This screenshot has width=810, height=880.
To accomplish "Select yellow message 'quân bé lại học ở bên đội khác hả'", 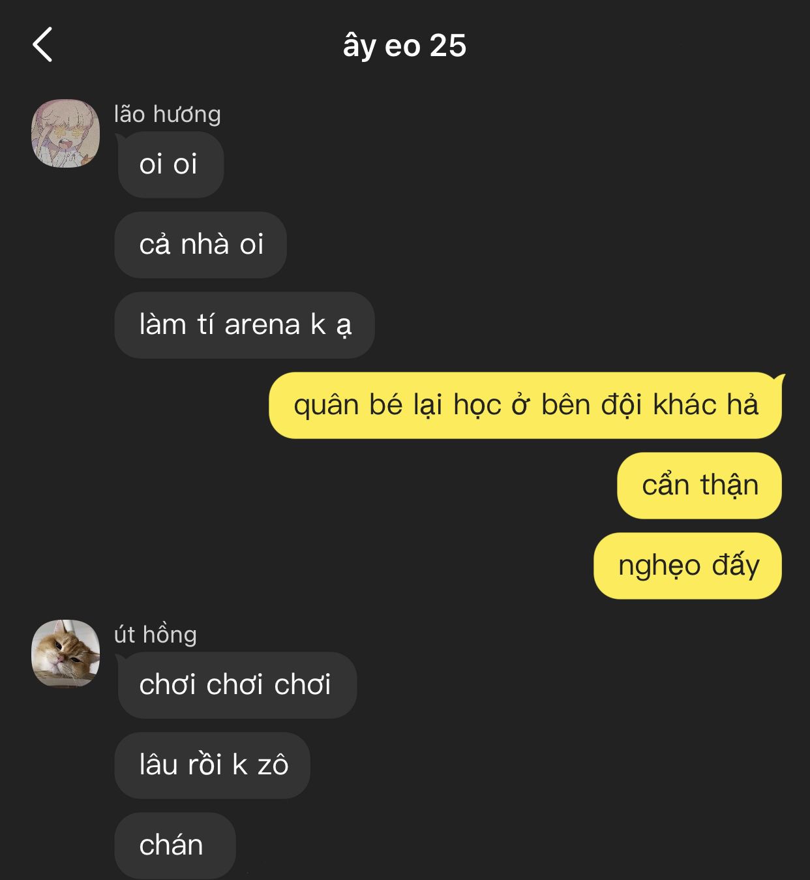I will (526, 405).
